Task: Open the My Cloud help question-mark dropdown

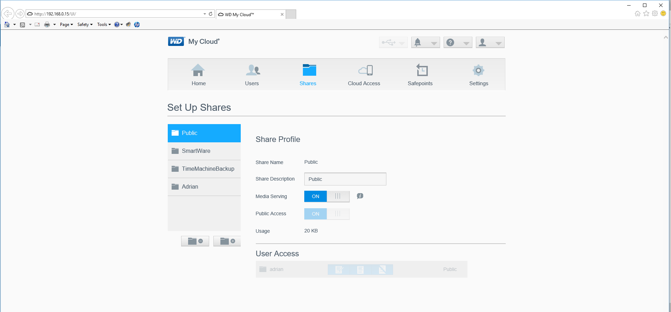Action: point(458,42)
